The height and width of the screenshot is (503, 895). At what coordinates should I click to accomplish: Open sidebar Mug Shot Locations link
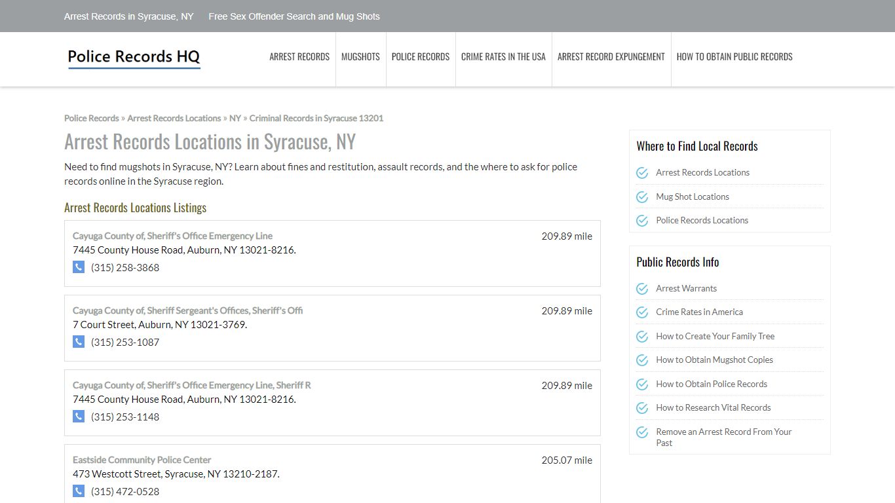[693, 196]
